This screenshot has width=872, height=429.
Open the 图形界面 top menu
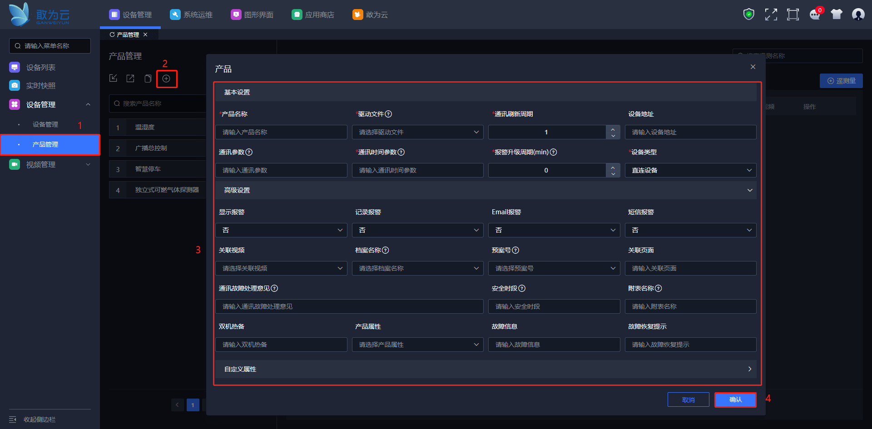252,15
